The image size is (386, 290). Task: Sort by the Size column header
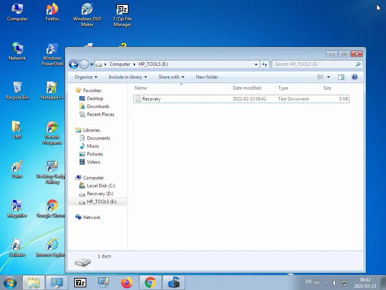click(x=336, y=88)
